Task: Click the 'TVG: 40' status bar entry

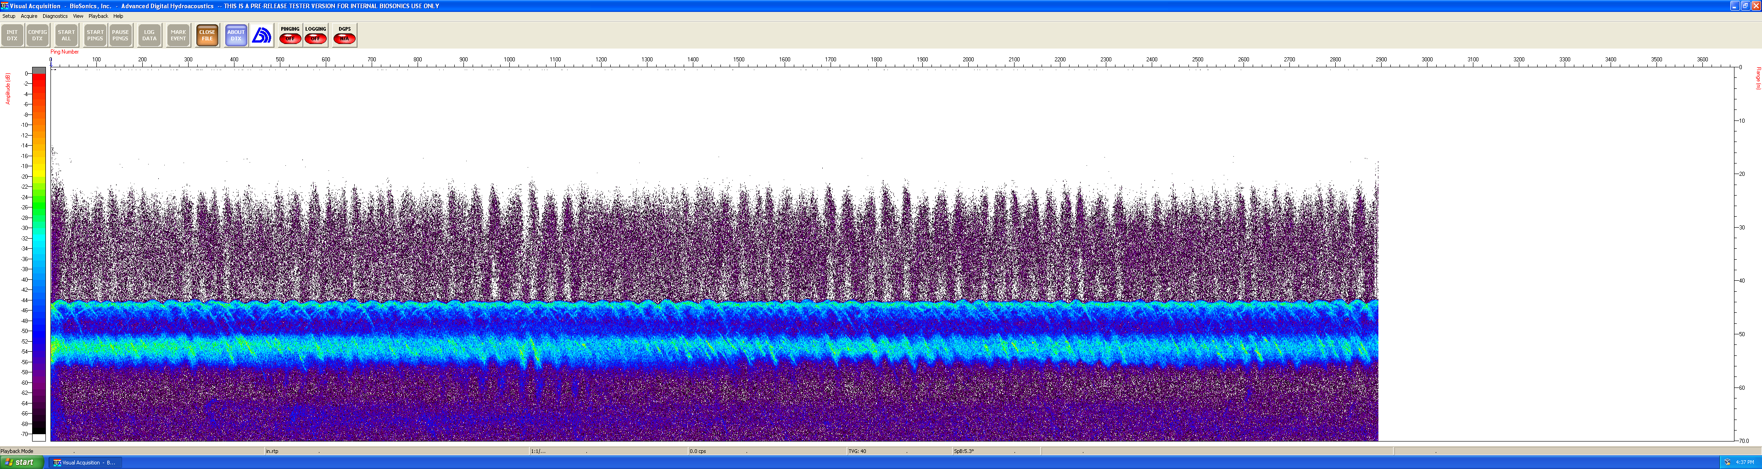Action: point(857,451)
